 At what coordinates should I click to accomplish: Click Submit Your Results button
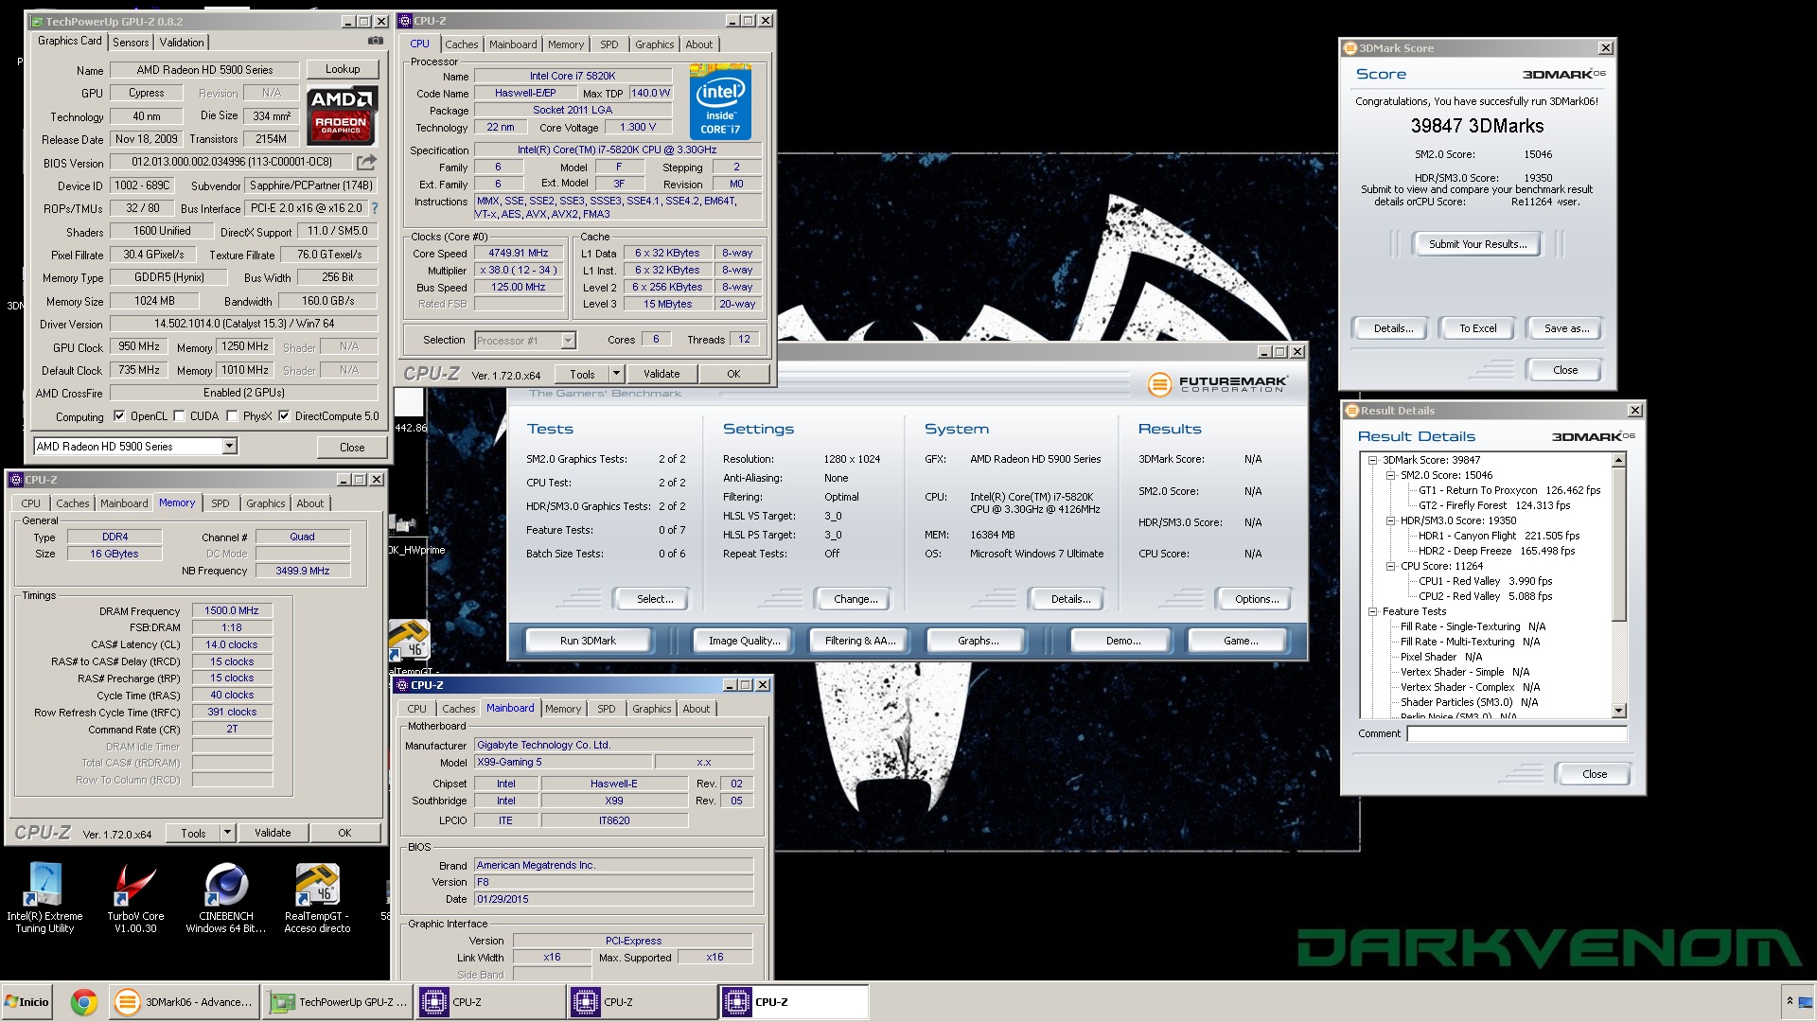click(1477, 244)
